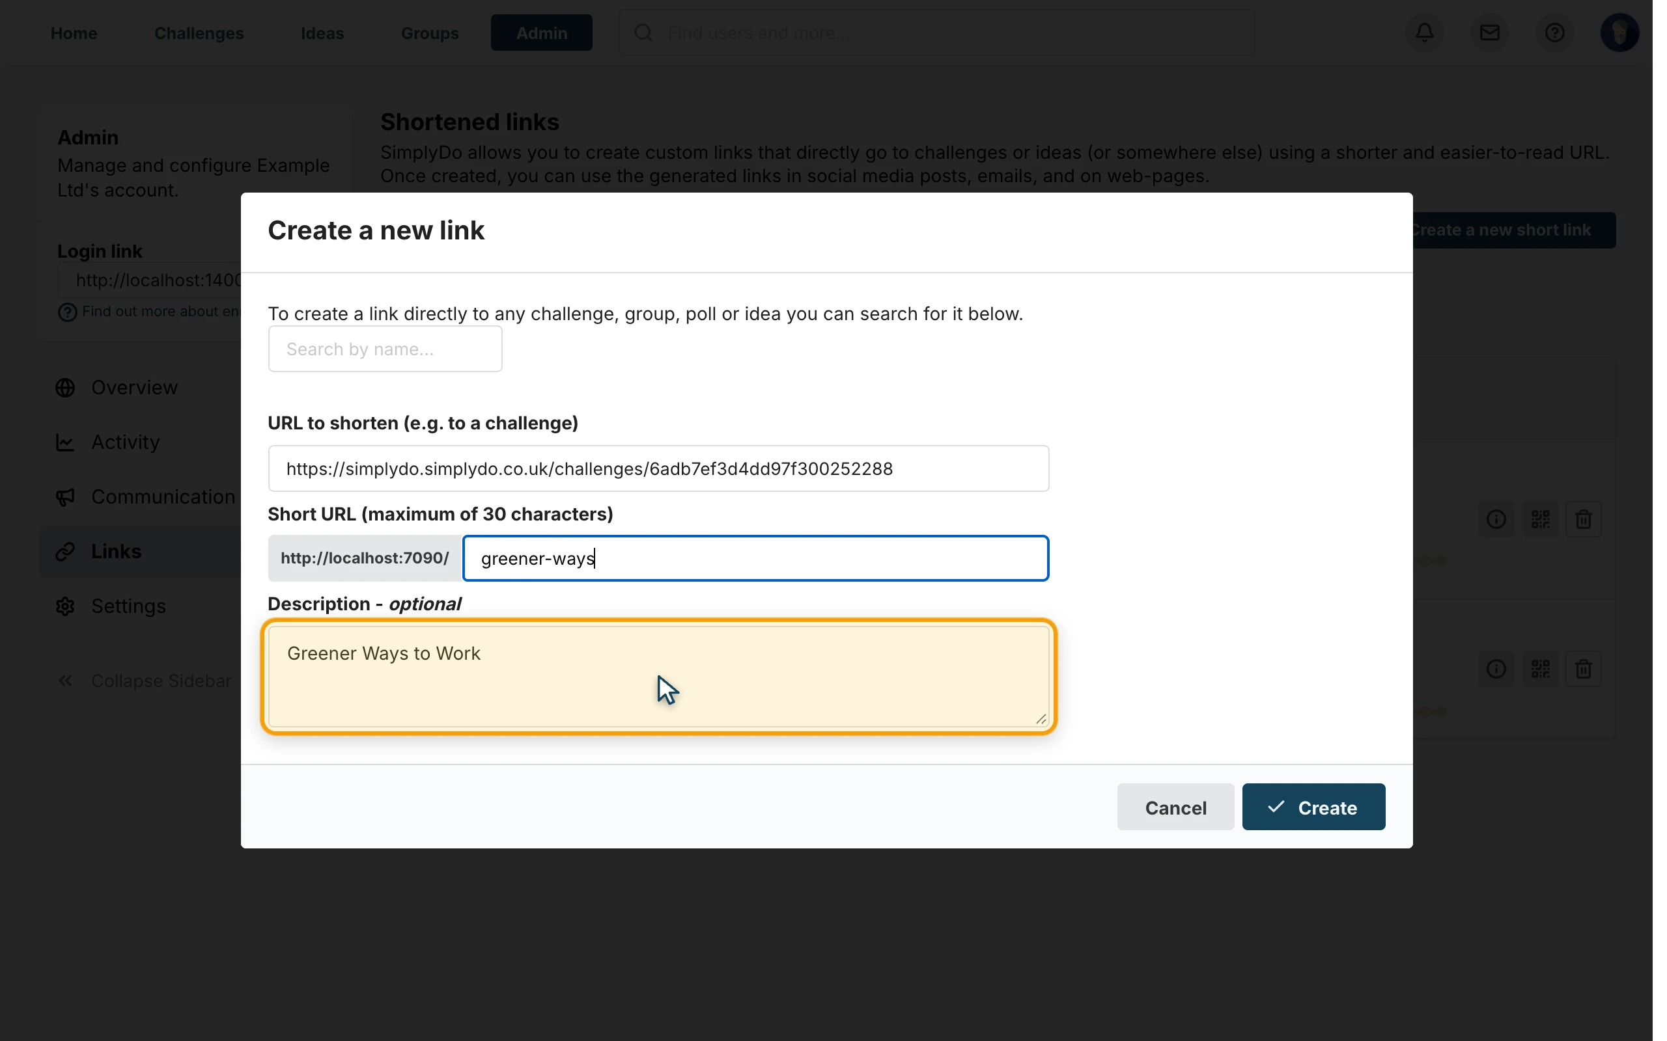Click the http://localhost:7090/ prefix label
Viewport: 1667px width, 1041px height.
pyautogui.click(x=365, y=558)
